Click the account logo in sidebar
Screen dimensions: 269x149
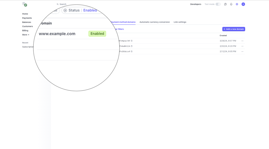tap(25, 4)
